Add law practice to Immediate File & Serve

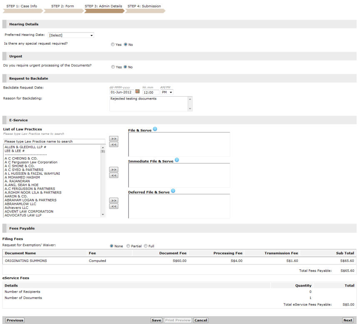click(114, 170)
